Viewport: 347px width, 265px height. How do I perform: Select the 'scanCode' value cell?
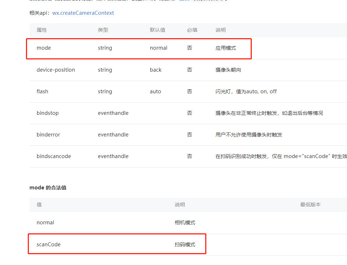[x=48, y=244]
